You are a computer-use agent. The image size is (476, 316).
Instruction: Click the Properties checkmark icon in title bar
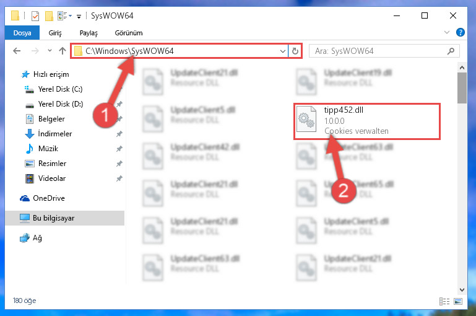[x=35, y=16]
